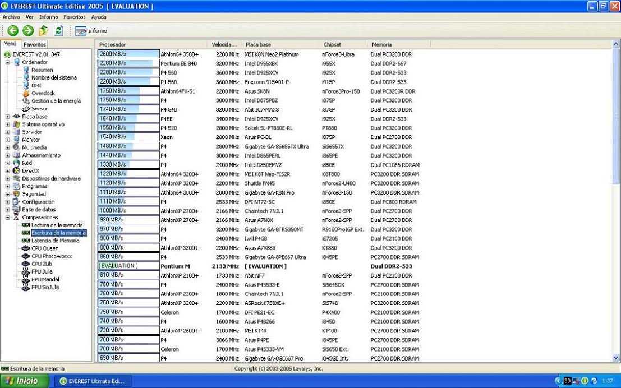Select FPU SinJulia benchmark
Image resolution: width=621 pixels, height=388 pixels.
point(45,287)
